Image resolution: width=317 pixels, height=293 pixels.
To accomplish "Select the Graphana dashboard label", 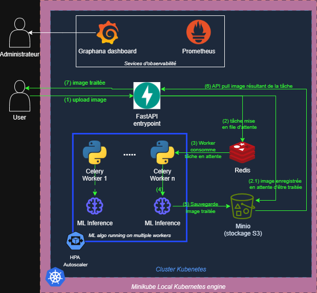I will tap(108, 51).
